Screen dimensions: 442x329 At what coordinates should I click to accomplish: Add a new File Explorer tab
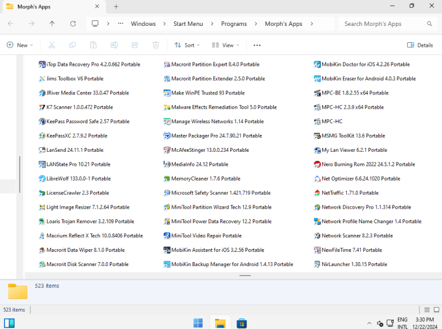(116, 7)
